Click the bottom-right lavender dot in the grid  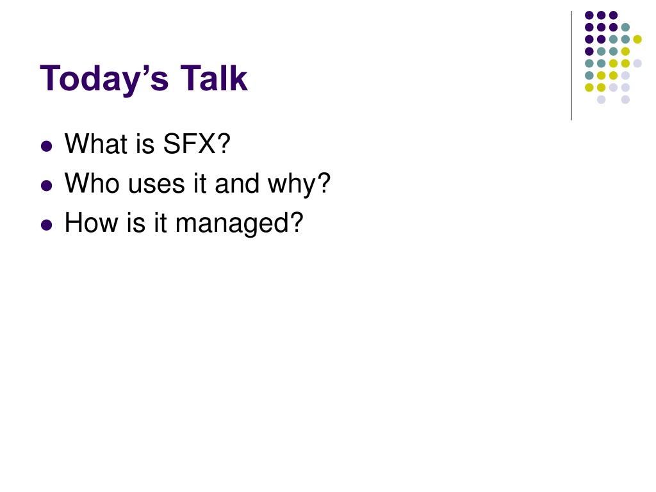pos(625,99)
